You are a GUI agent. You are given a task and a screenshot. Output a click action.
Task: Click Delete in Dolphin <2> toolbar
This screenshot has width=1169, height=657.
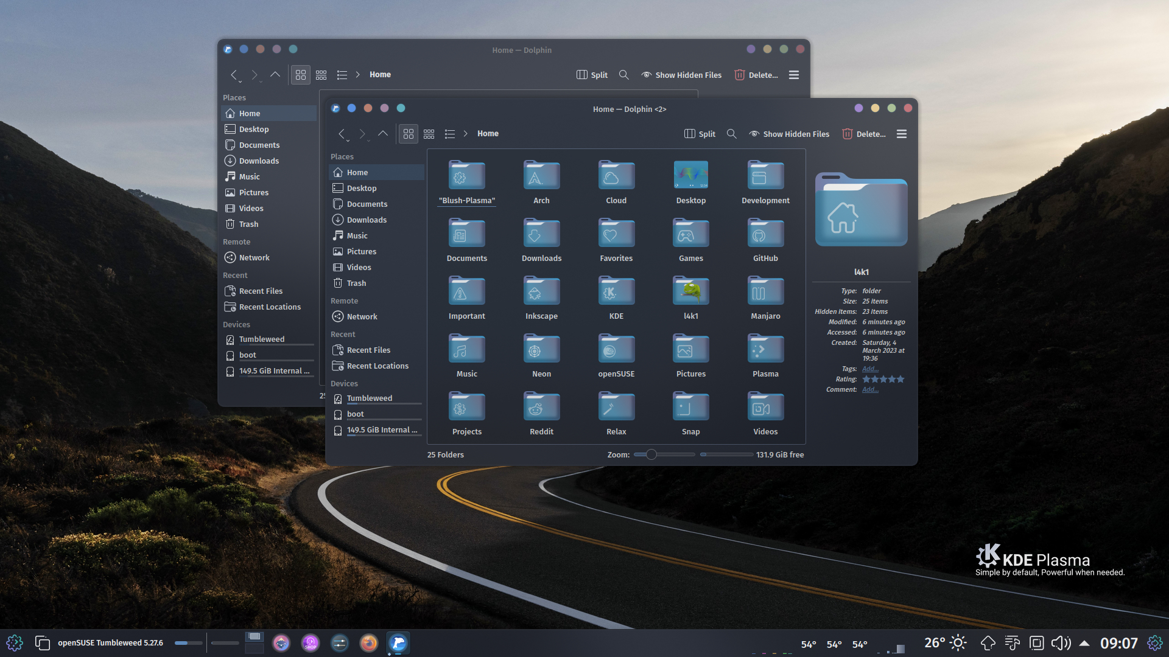click(x=864, y=134)
